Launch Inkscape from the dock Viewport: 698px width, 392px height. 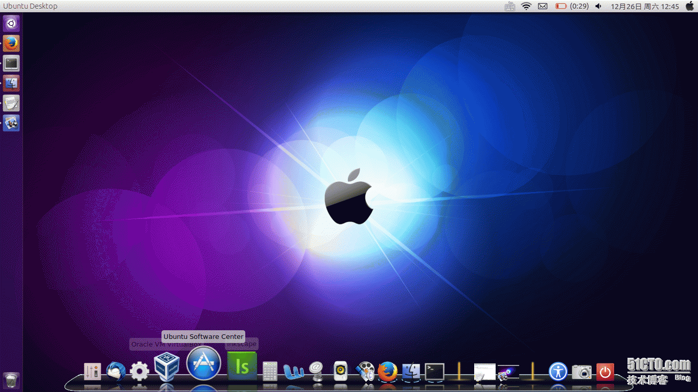[242, 366]
